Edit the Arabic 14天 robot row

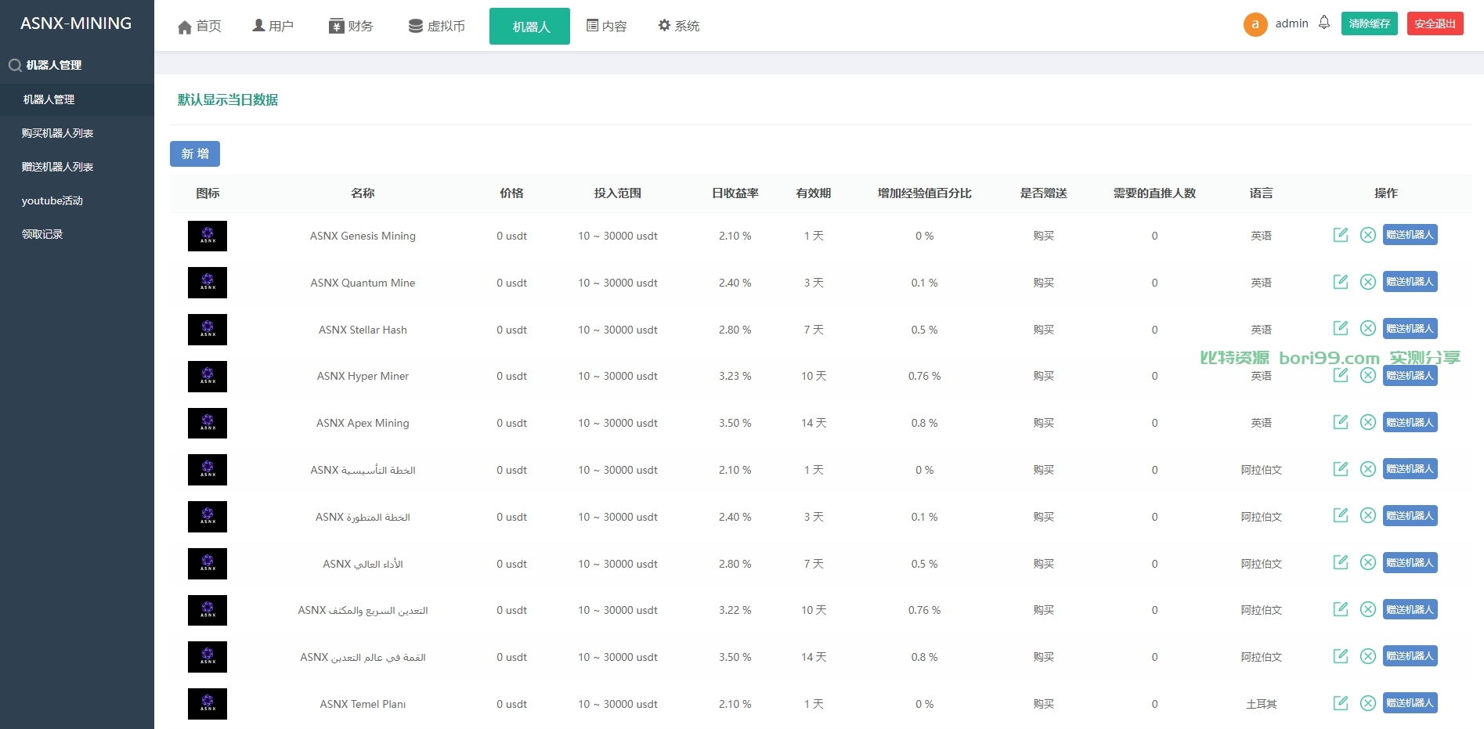(1341, 656)
